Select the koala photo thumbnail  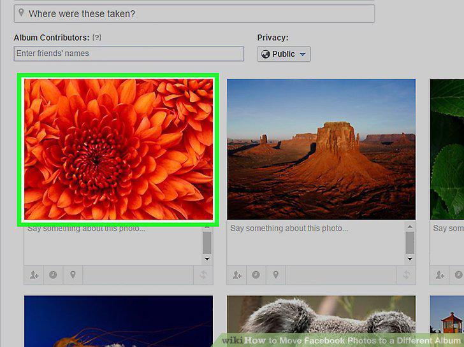point(321,322)
